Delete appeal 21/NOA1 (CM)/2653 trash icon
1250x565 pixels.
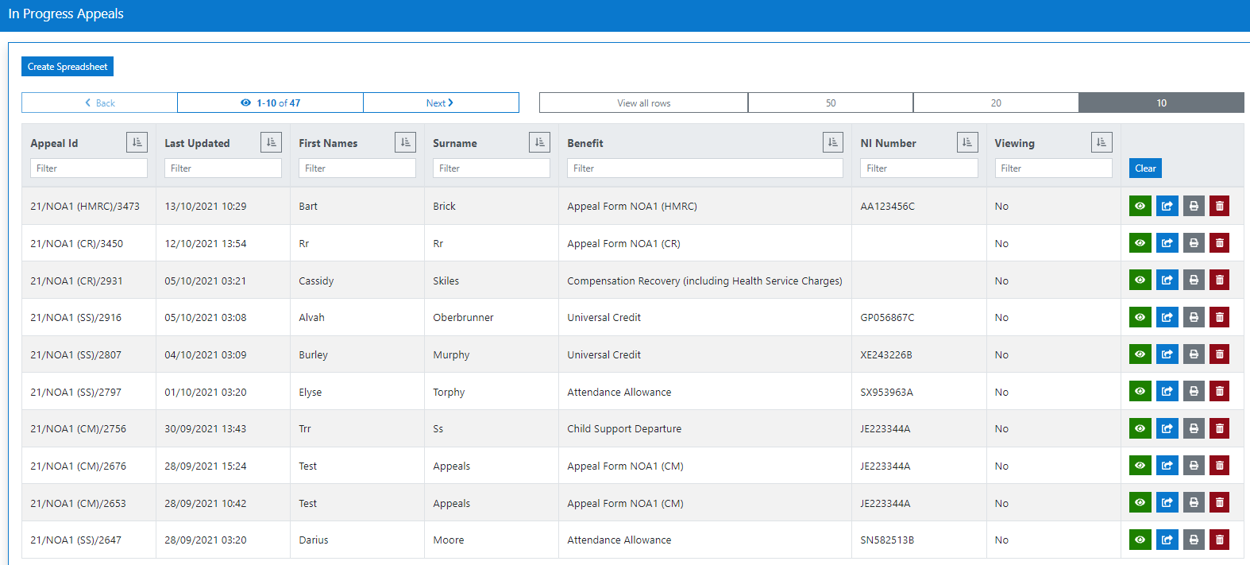pos(1219,502)
